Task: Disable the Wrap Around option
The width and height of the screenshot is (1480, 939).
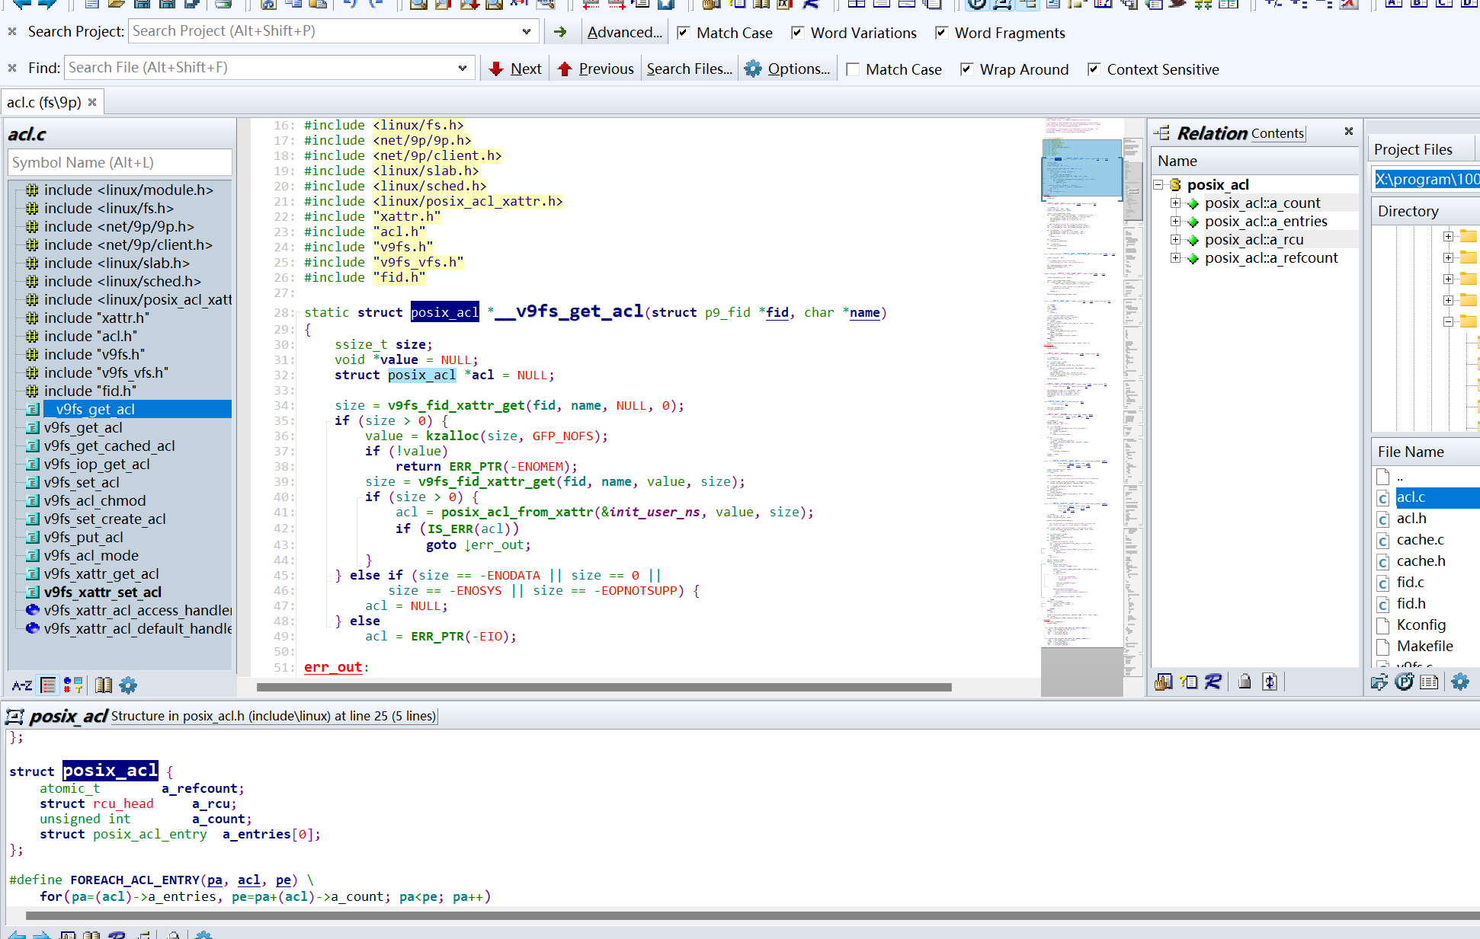Action: tap(966, 69)
